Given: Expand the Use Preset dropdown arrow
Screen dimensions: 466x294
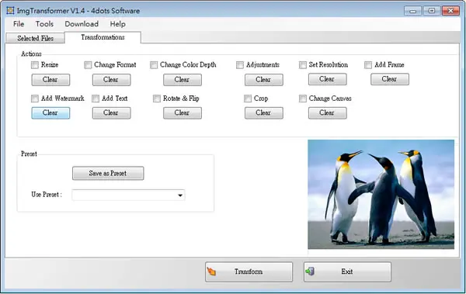Looking at the screenshot, I should (x=180, y=195).
